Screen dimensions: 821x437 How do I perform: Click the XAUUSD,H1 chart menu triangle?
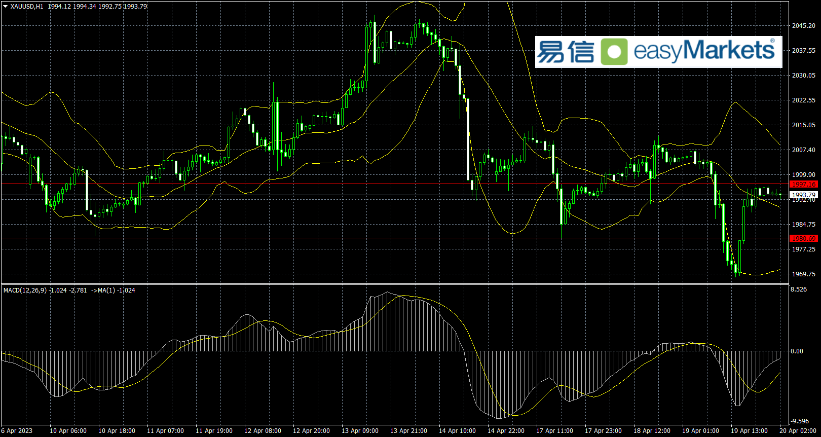pos(6,7)
